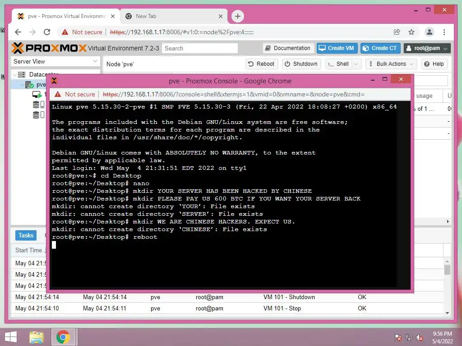Click the muted volume tray icon
The image size is (462, 346).
click(419, 337)
